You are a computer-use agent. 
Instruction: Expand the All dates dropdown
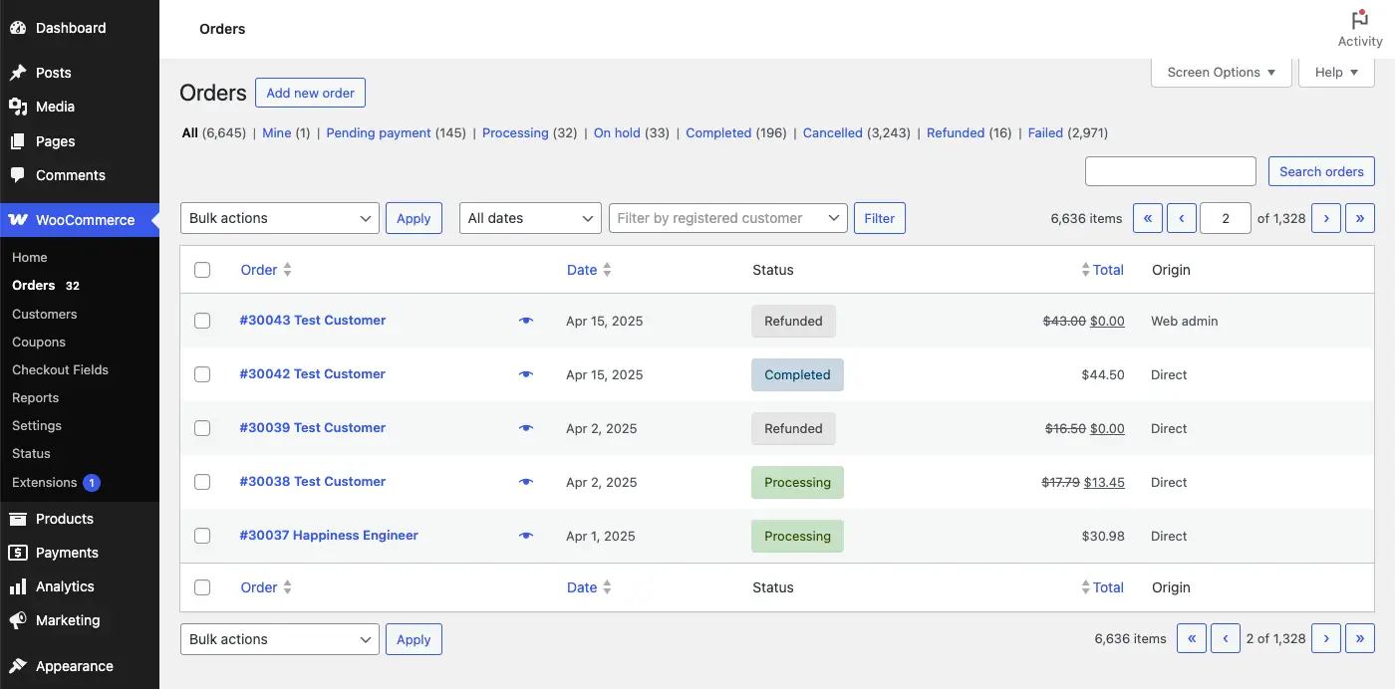529,217
